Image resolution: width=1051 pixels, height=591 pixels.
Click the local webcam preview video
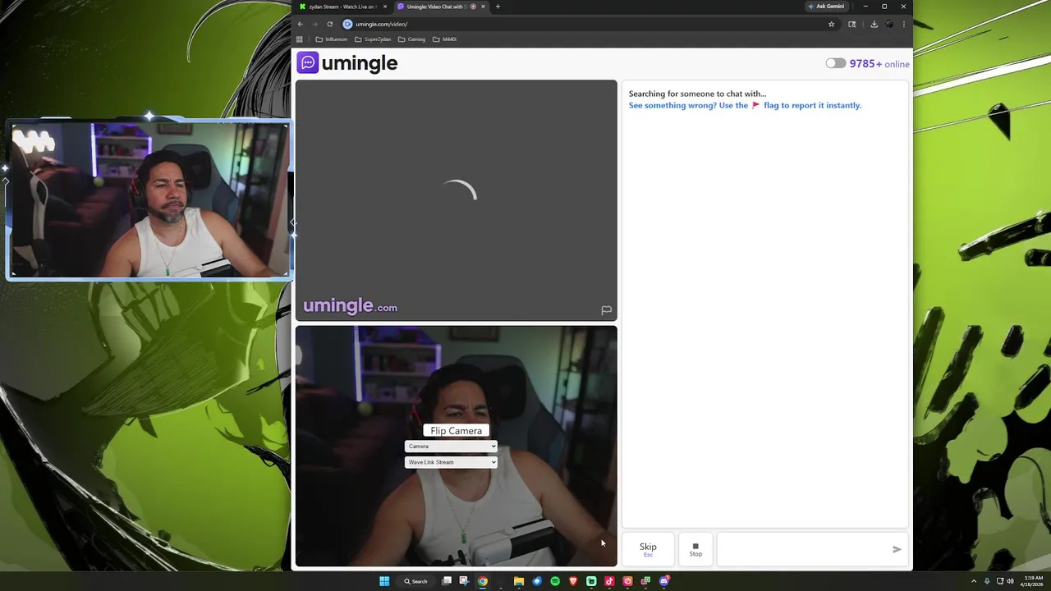pyautogui.click(x=456, y=446)
